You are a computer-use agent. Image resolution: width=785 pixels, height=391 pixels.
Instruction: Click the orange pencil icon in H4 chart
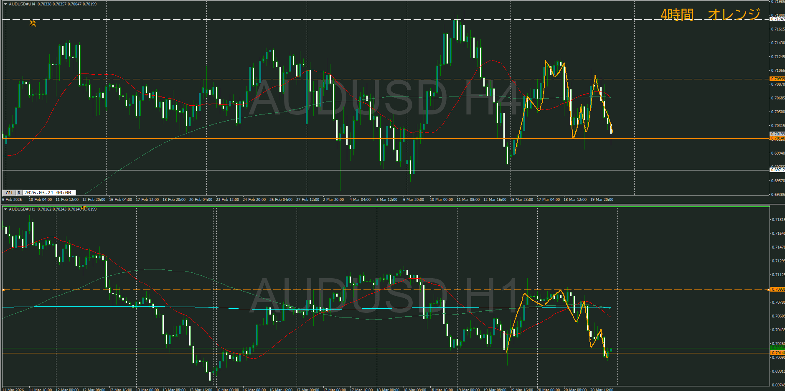(x=33, y=23)
